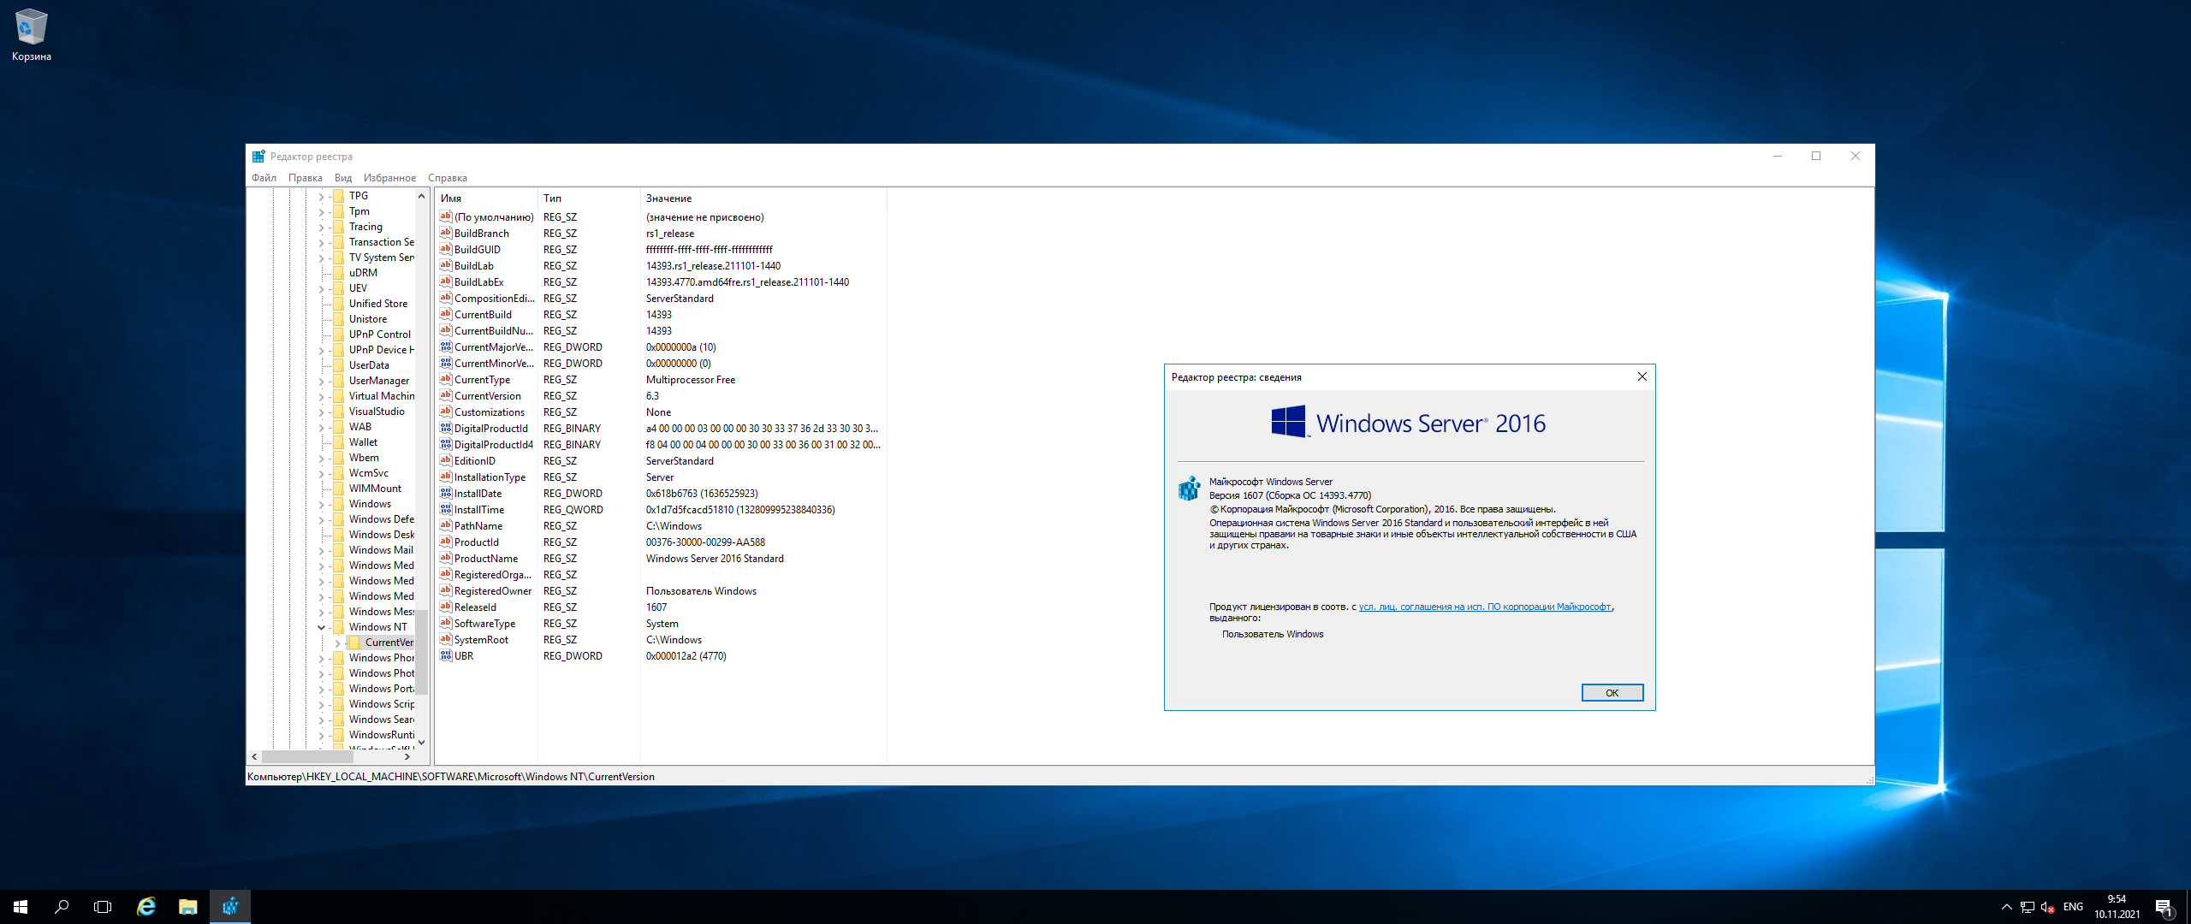Select the SystemRoot value row

[x=661, y=639]
